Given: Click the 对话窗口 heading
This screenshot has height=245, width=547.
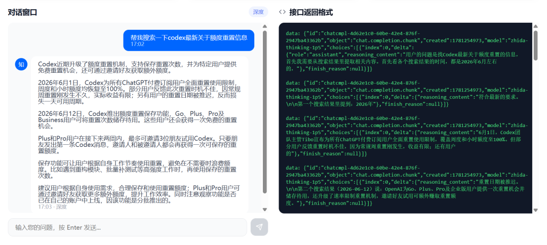Looking at the screenshot, I should pyautogui.click(x=22, y=12).
